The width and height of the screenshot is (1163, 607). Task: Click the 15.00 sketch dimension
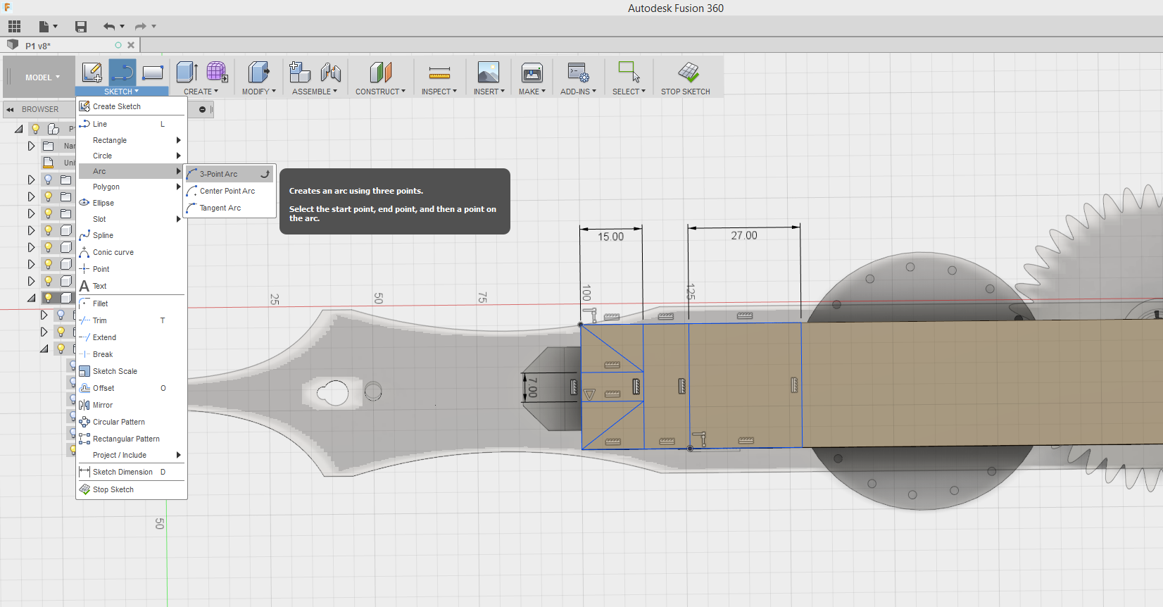point(610,237)
